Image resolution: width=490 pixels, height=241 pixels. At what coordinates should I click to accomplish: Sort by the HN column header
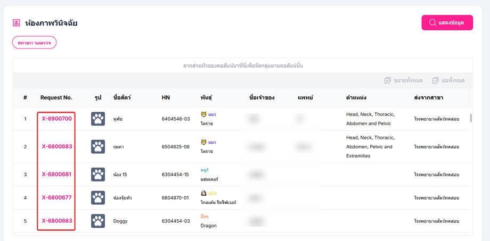pyautogui.click(x=166, y=97)
